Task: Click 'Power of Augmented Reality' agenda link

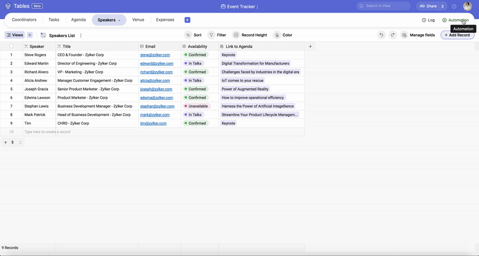Action: [245, 89]
